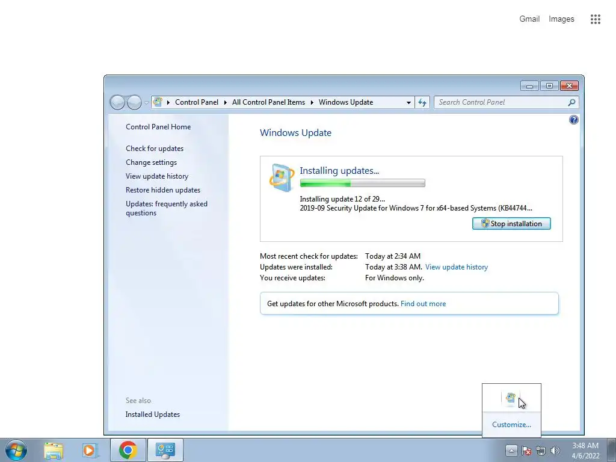Click Check for updates

pyautogui.click(x=155, y=149)
